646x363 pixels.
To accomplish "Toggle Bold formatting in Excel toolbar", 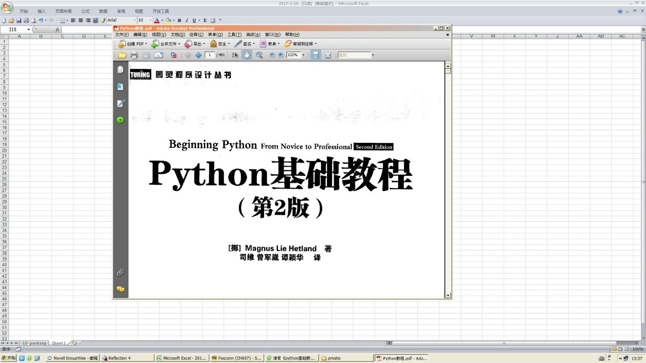I will (x=179, y=20).
